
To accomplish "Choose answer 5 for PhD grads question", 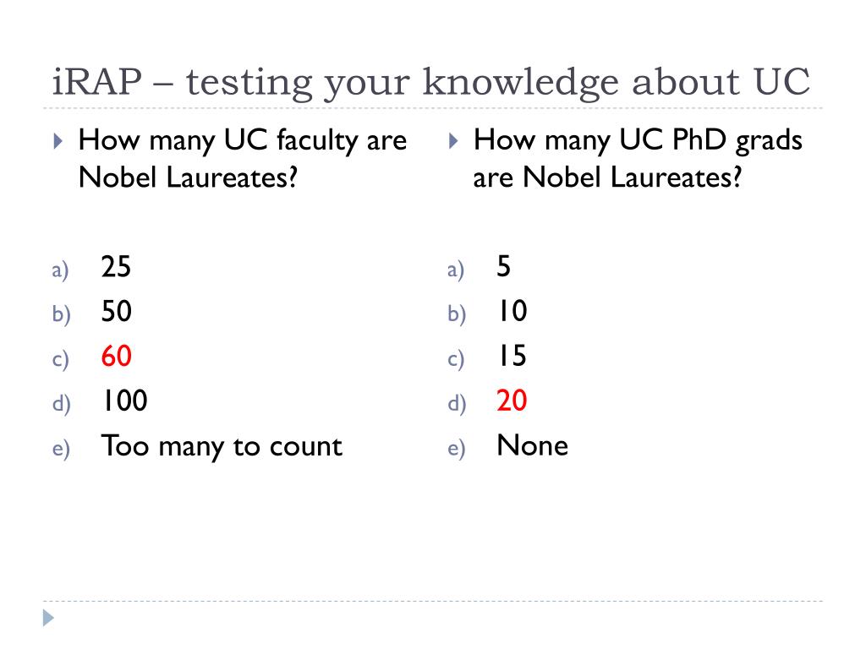I will point(504,268).
